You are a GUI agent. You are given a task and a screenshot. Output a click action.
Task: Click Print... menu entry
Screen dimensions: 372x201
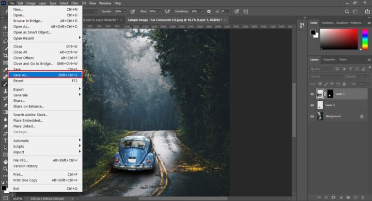tap(46, 174)
